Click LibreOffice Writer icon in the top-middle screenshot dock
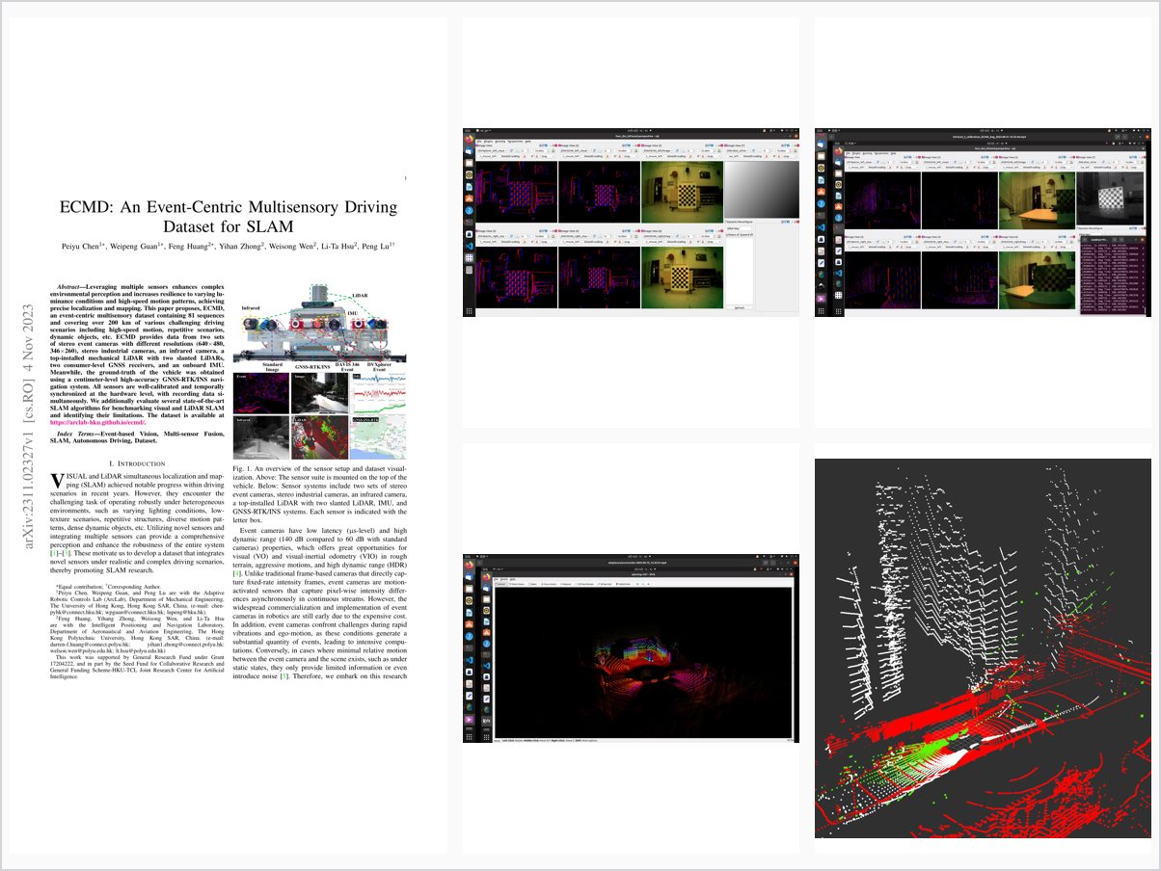Image resolution: width=1161 pixels, height=871 pixels. pos(470,187)
